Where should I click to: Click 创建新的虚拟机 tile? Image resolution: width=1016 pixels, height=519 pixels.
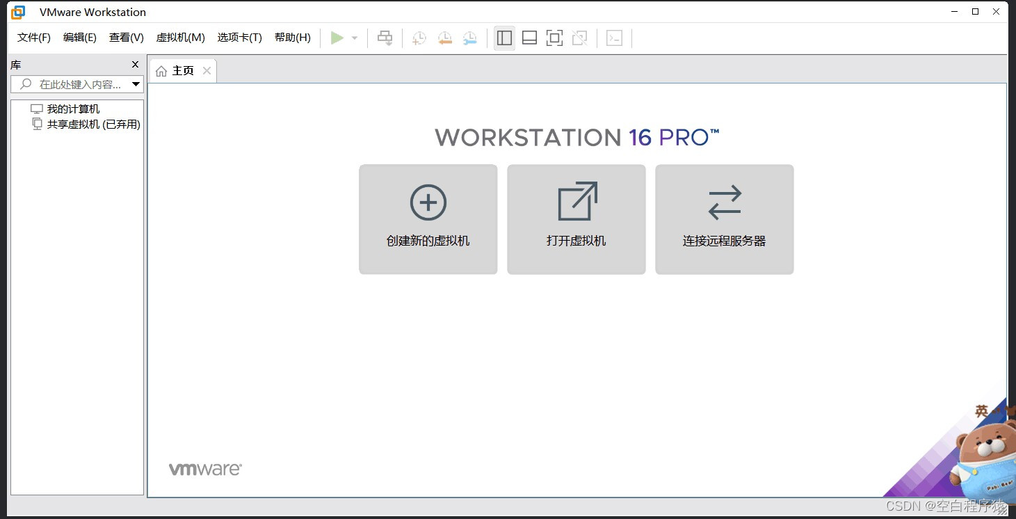pyautogui.click(x=428, y=219)
